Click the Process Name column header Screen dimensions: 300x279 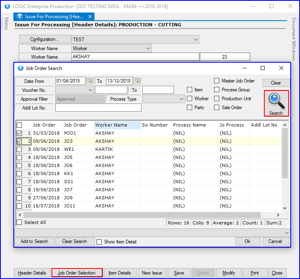195,125
